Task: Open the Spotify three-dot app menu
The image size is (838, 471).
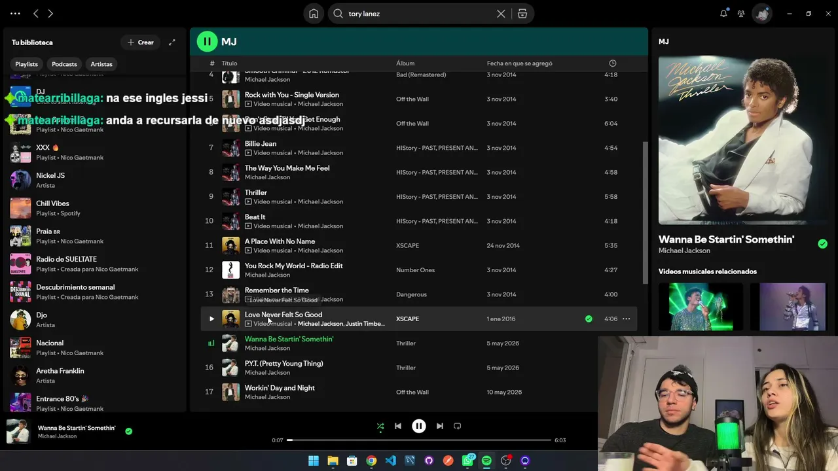Action: [x=15, y=13]
